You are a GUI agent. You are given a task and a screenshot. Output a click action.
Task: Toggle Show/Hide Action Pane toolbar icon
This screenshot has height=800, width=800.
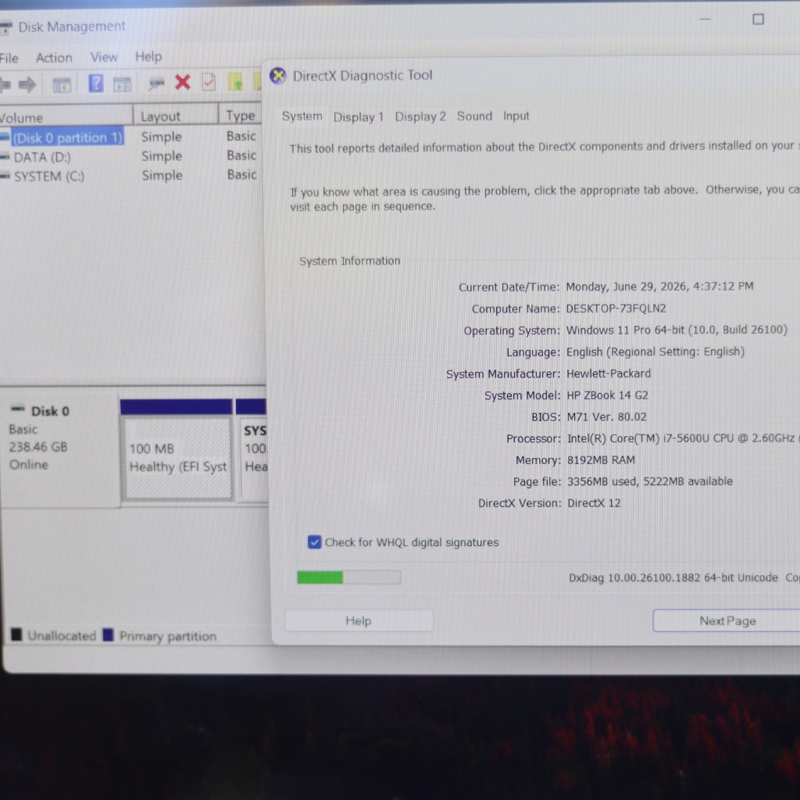pyautogui.click(x=122, y=84)
